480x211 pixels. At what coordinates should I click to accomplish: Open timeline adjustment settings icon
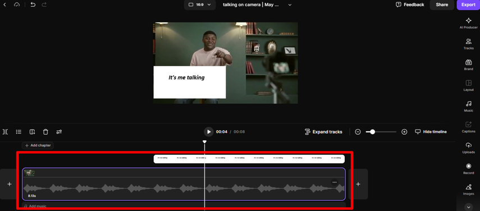pyautogui.click(x=59, y=132)
